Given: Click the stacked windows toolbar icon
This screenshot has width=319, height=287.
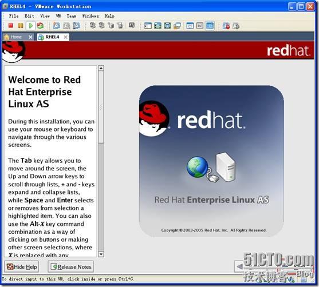Looking at the screenshot, I should tap(177, 26).
